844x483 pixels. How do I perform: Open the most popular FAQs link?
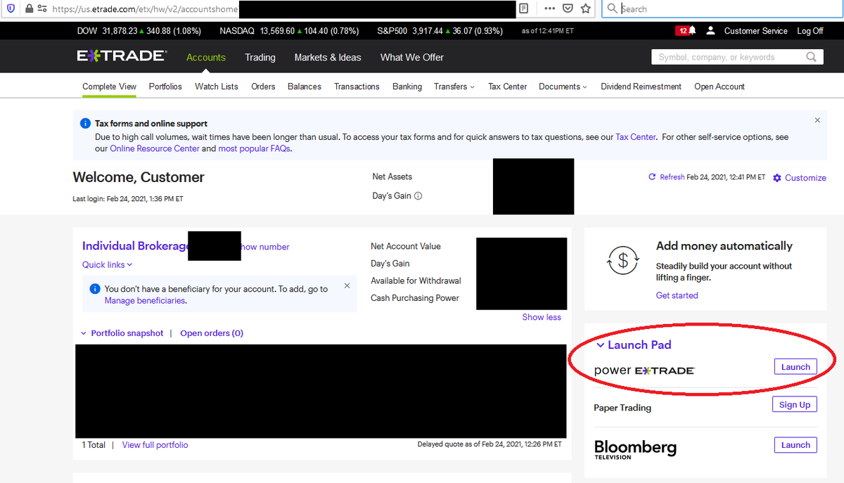click(x=253, y=148)
